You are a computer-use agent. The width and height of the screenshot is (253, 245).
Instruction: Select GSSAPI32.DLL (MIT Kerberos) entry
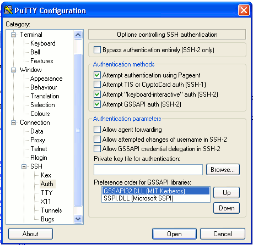(155, 191)
